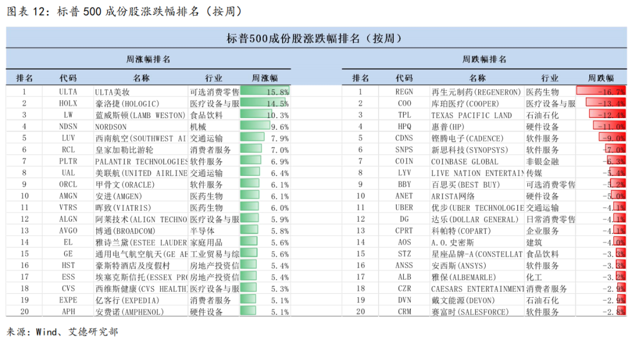Select ticker GE cell

tap(68, 254)
